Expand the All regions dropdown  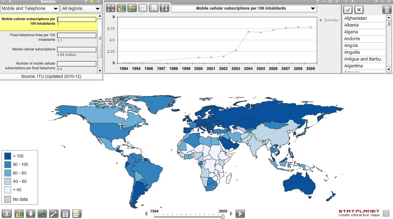click(81, 9)
